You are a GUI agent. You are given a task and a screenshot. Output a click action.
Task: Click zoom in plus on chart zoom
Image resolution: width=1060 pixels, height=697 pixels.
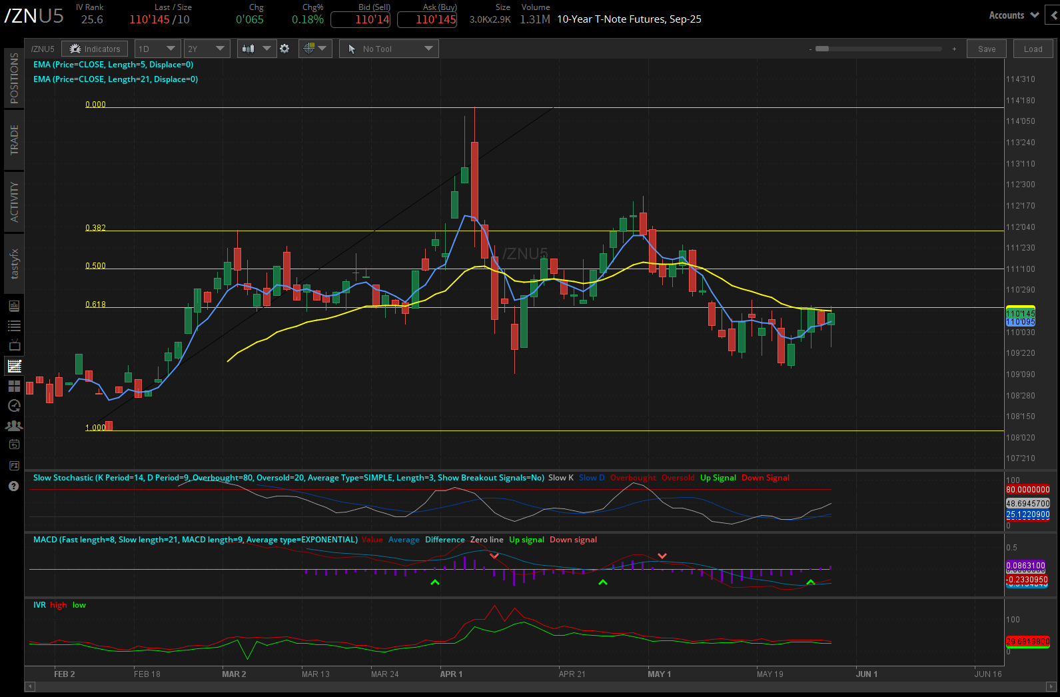954,49
